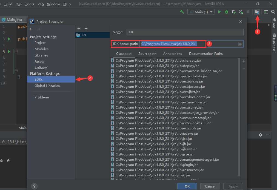This screenshot has width=277, height=190.
Task: Browse for JDK home path folder icon
Action: tap(240, 44)
